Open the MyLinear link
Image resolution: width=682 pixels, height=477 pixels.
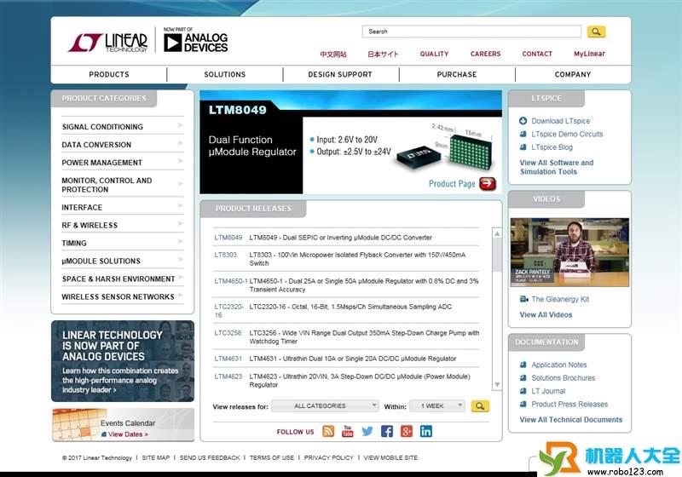pyautogui.click(x=589, y=54)
